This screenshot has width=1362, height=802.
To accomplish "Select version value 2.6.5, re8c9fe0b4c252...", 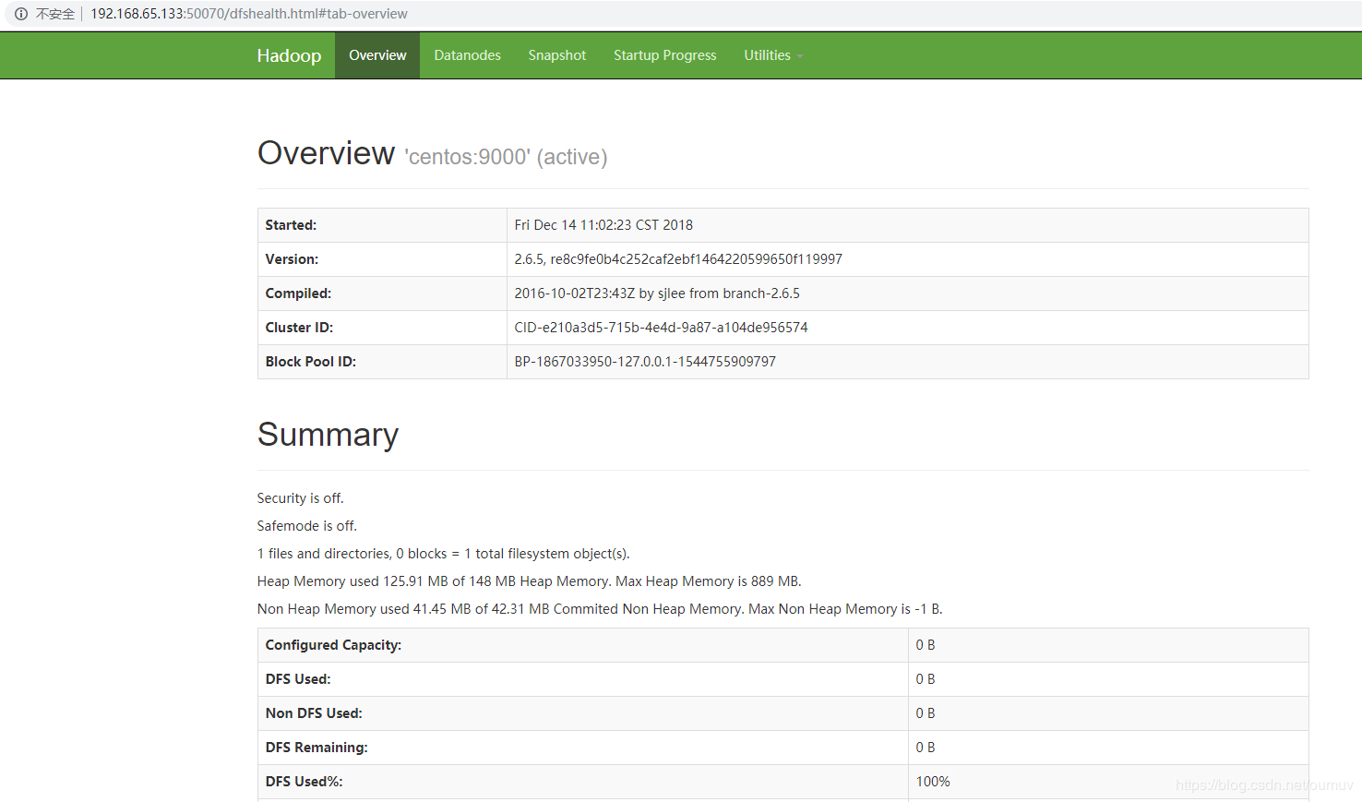I will click(678, 259).
